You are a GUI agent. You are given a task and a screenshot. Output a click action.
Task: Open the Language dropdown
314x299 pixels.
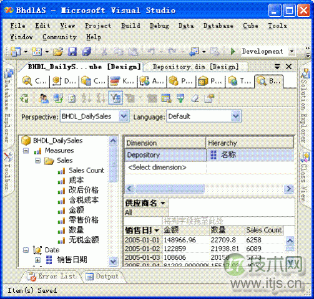(x=236, y=116)
